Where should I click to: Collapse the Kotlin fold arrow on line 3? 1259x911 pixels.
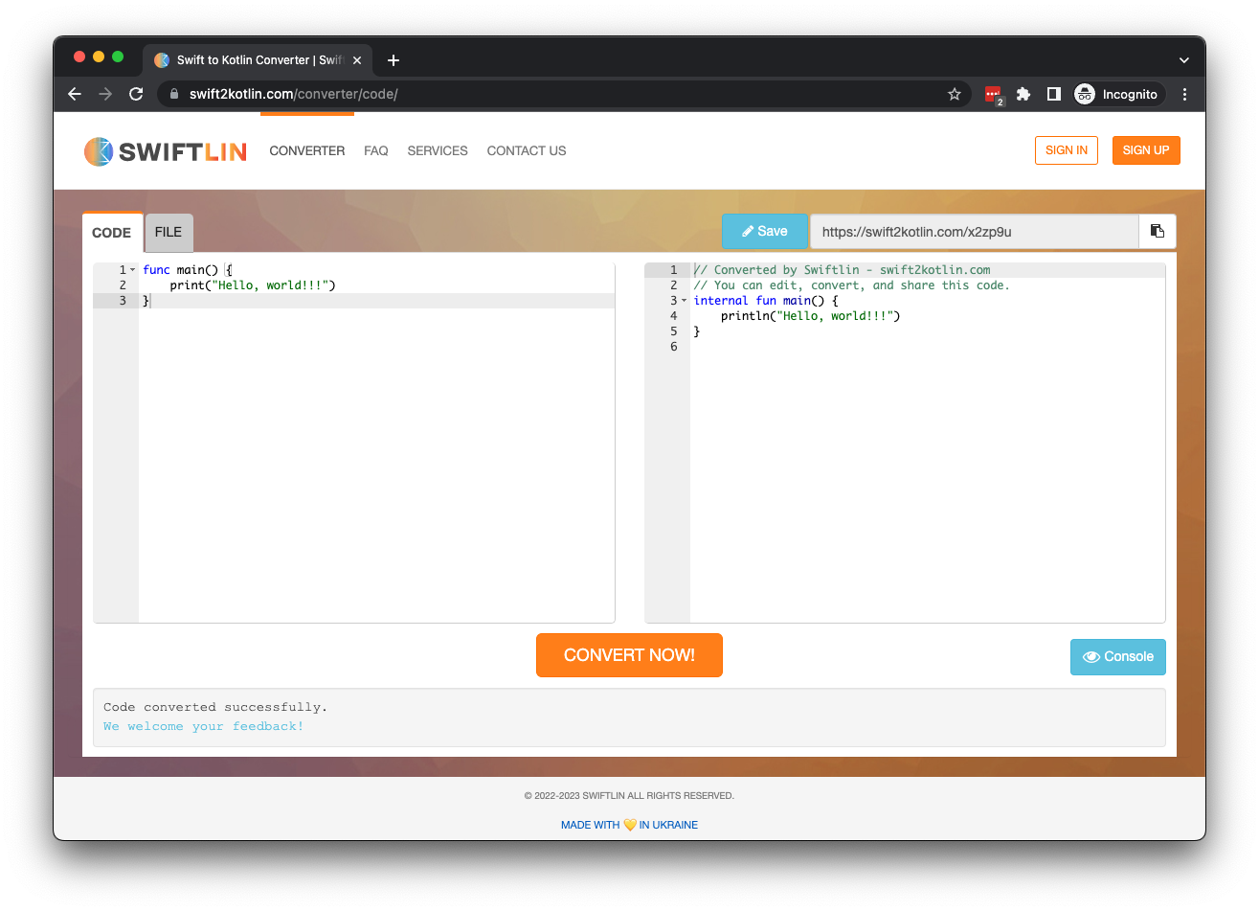pyautogui.click(x=684, y=301)
